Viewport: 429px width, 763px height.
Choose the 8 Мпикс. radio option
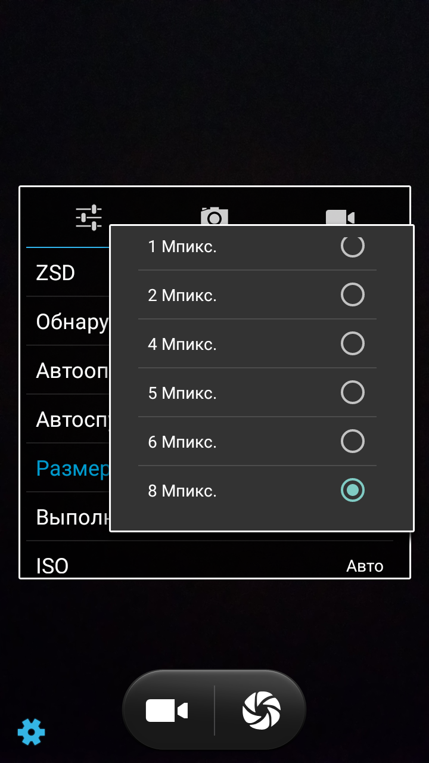[x=352, y=490]
